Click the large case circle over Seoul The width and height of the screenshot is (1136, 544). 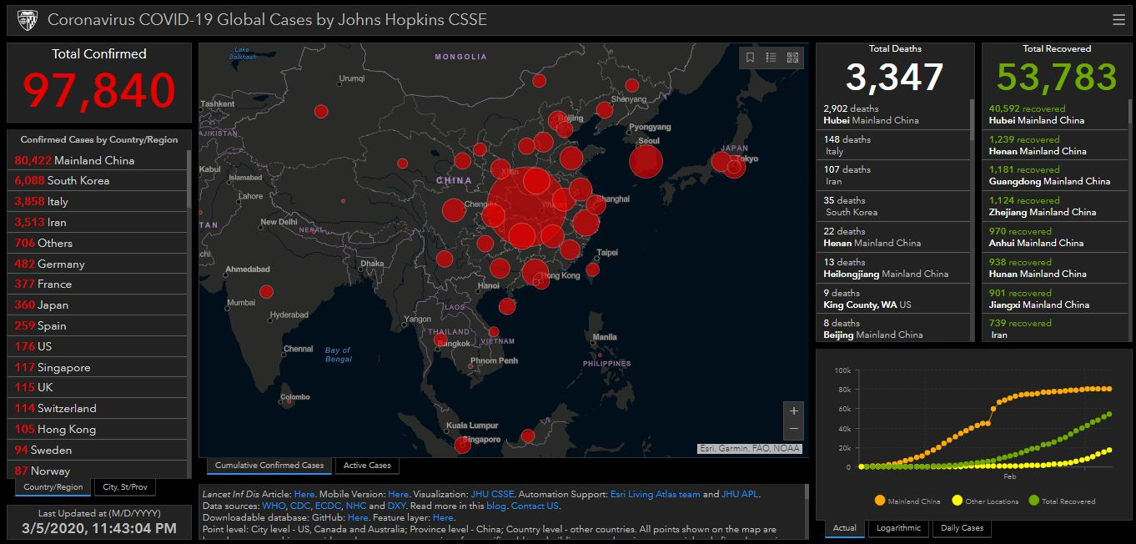(646, 162)
